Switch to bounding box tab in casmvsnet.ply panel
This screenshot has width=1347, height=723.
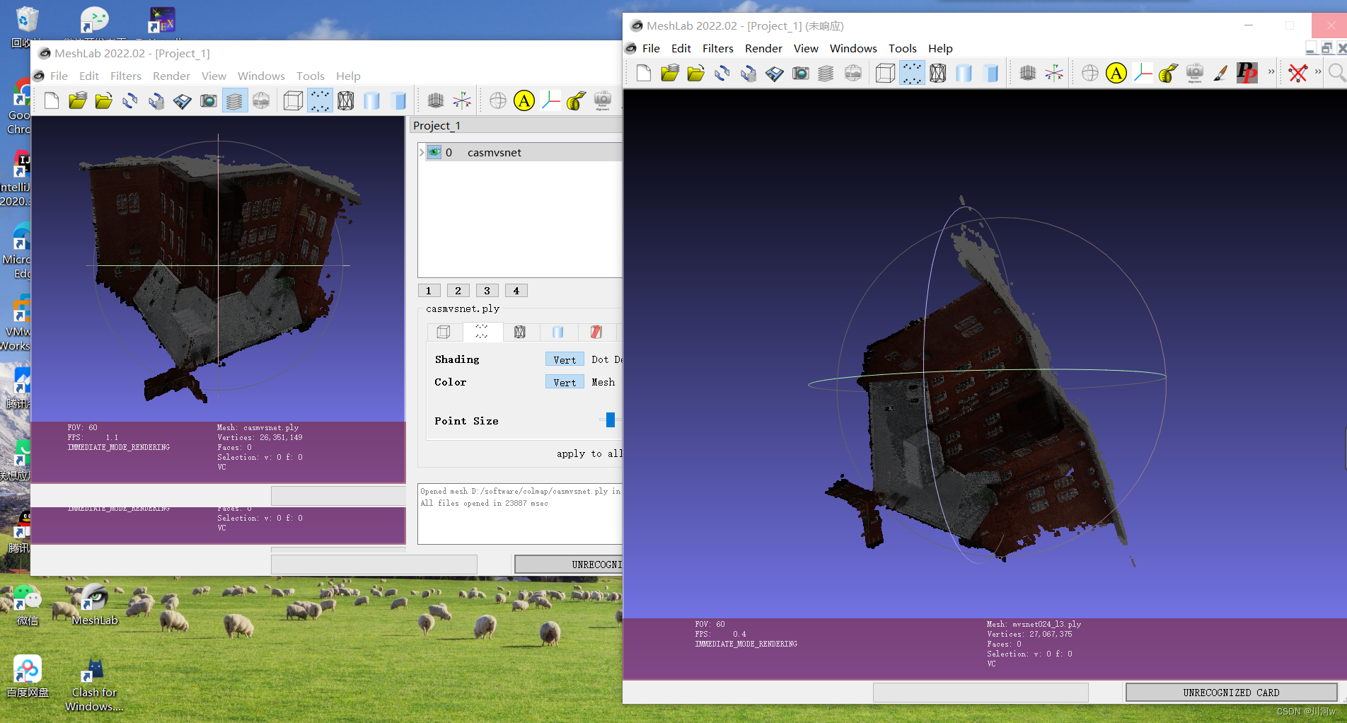[444, 332]
